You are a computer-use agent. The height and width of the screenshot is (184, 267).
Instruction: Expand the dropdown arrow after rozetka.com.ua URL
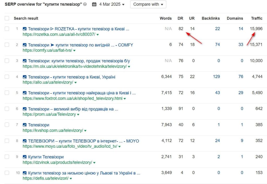(x=98, y=35)
